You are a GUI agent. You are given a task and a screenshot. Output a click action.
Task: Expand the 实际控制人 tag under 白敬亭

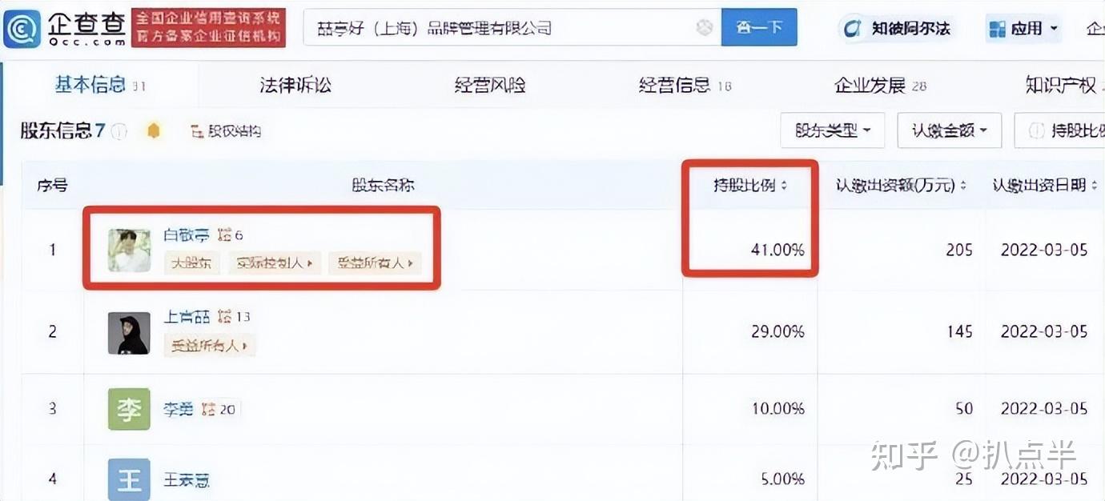coord(274,263)
